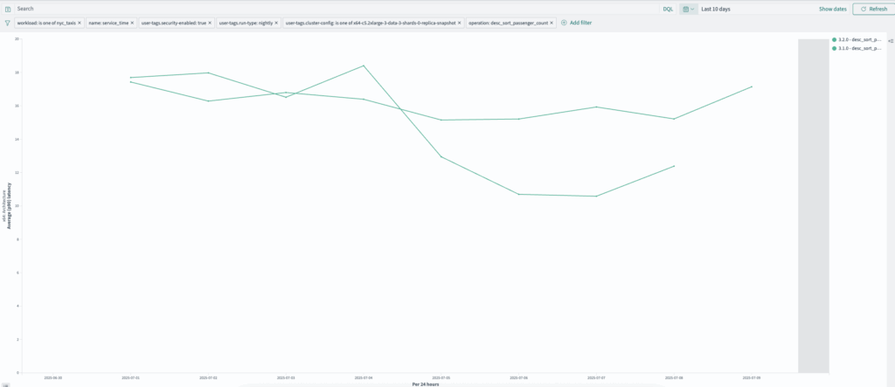Edit the workload nyc_taxis filter pill
Image resolution: width=895 pixels, height=387 pixels.
click(x=45, y=23)
